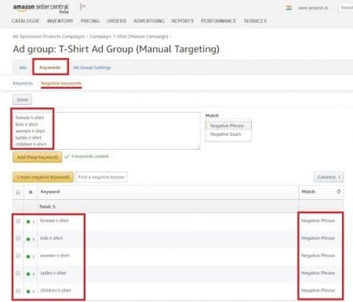
Task: Click the top-right Search field
Action: coord(346,8)
